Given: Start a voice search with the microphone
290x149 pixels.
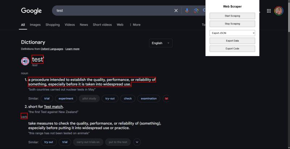Looking at the screenshot, I should tap(187, 10).
